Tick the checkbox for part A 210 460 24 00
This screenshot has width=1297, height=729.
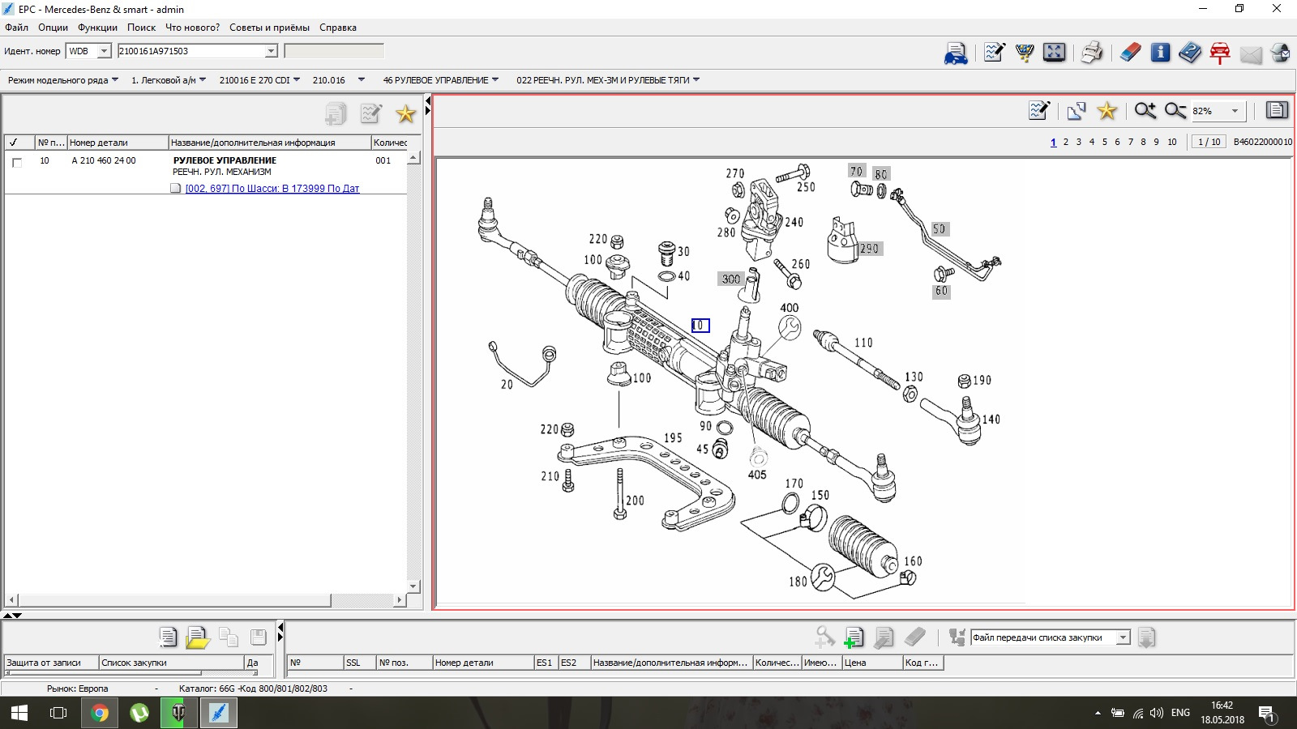pyautogui.click(x=17, y=162)
